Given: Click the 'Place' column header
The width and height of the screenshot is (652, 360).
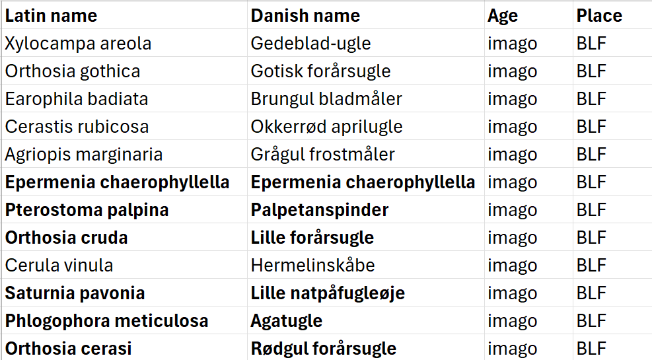Looking at the screenshot, I should click(x=599, y=16).
